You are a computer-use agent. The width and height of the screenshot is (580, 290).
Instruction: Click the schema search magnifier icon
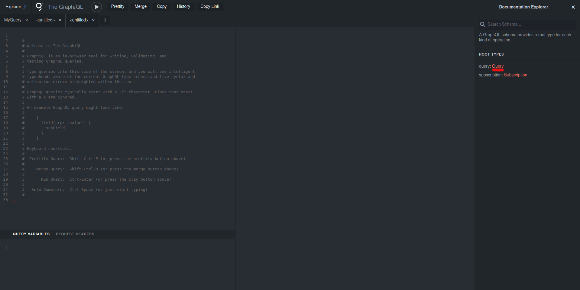point(482,24)
